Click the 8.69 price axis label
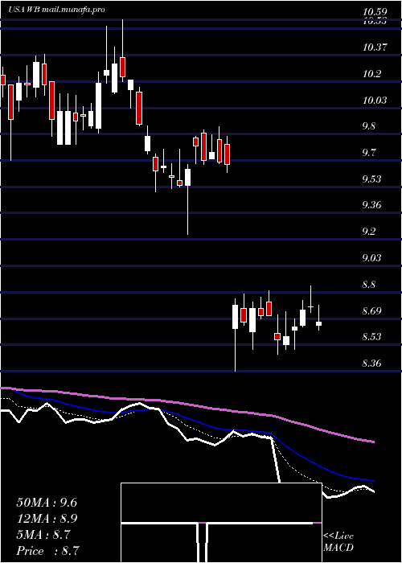 tap(371, 311)
